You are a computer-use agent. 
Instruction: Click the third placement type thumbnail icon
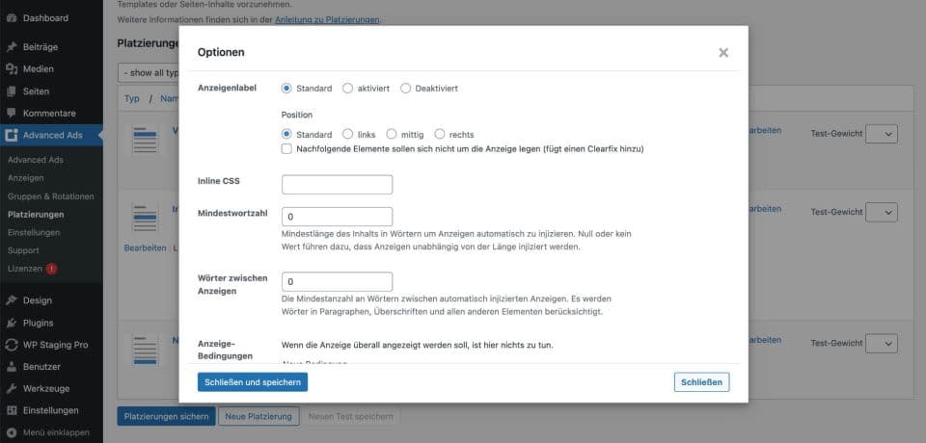coord(145,350)
